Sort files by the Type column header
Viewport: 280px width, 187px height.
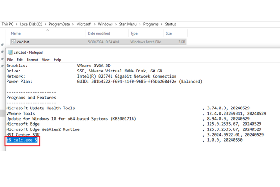[x=134, y=33]
